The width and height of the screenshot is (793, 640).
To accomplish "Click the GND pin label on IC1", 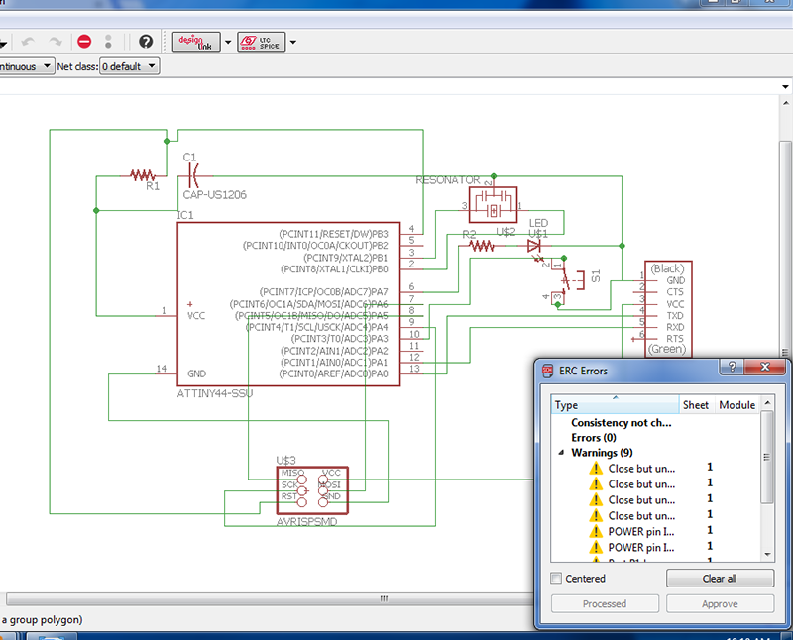I will (196, 373).
